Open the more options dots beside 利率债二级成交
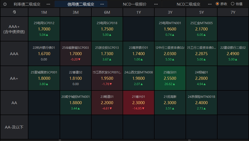The width and height of the screenshot is (249, 141). [48, 4]
